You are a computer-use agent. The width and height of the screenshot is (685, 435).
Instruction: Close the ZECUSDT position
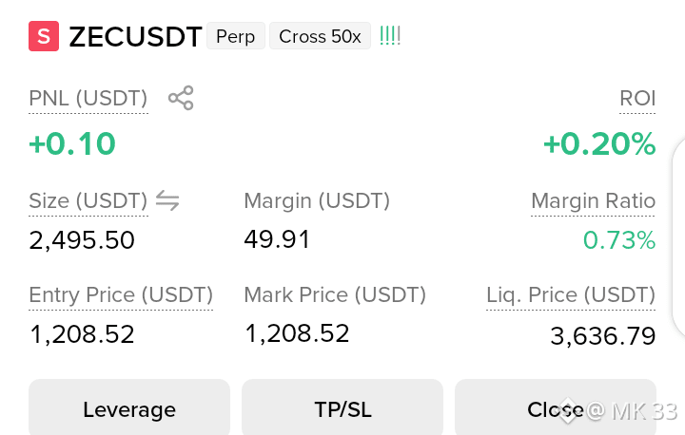click(556, 407)
